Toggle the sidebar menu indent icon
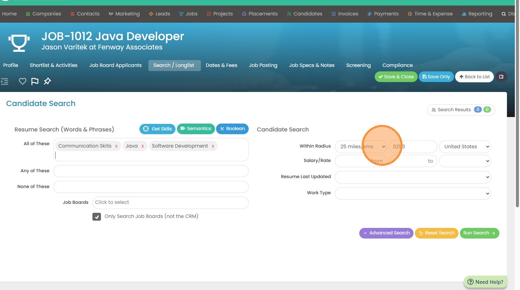This screenshot has width=520, height=290. tap(5, 81)
